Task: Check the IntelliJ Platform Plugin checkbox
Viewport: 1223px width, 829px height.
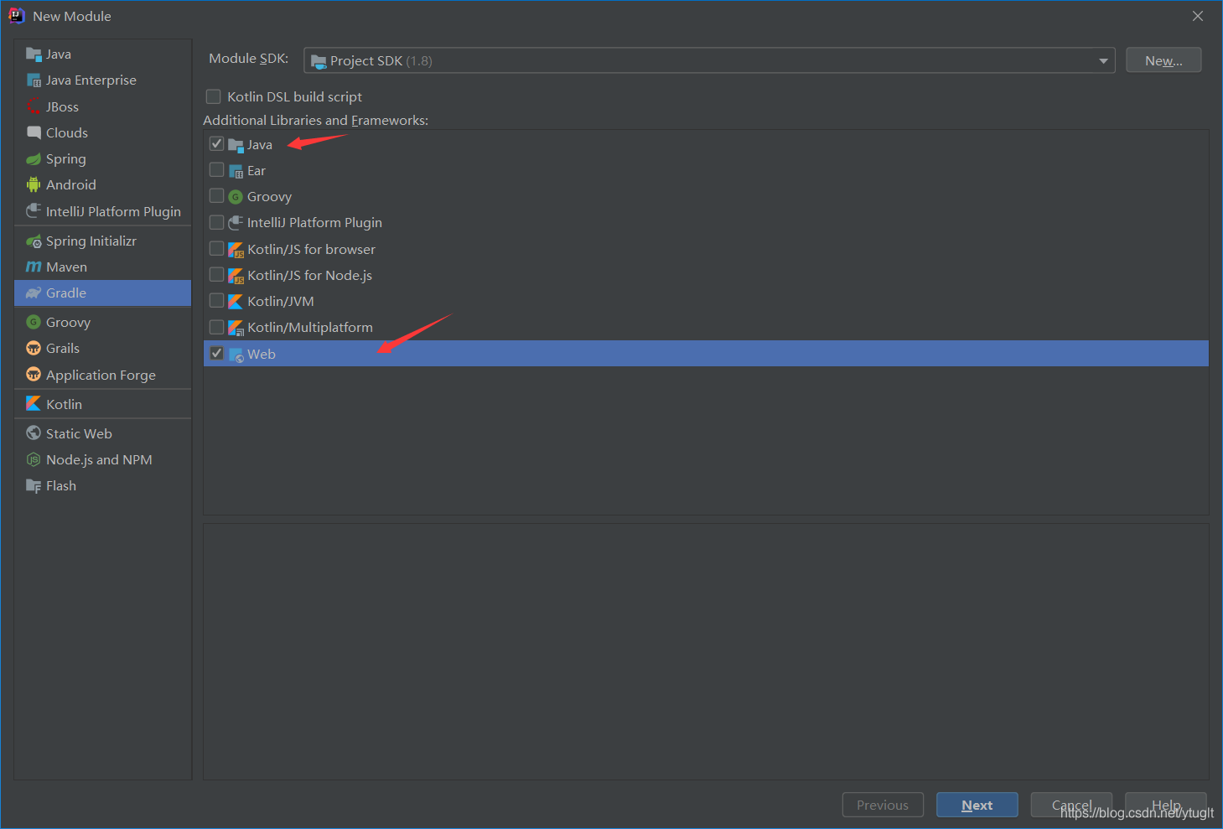Action: [216, 221]
